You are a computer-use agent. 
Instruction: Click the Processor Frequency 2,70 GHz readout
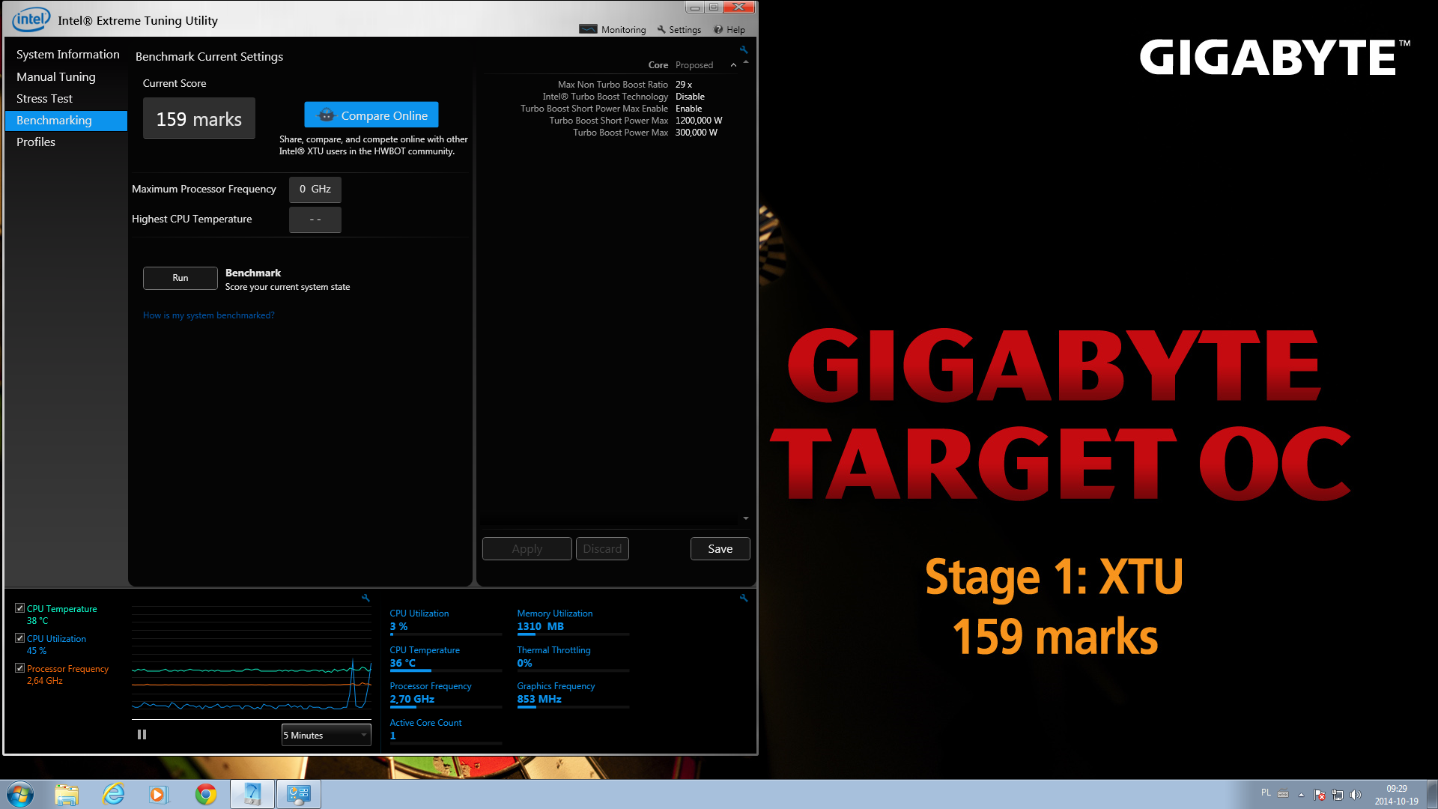tap(446, 694)
